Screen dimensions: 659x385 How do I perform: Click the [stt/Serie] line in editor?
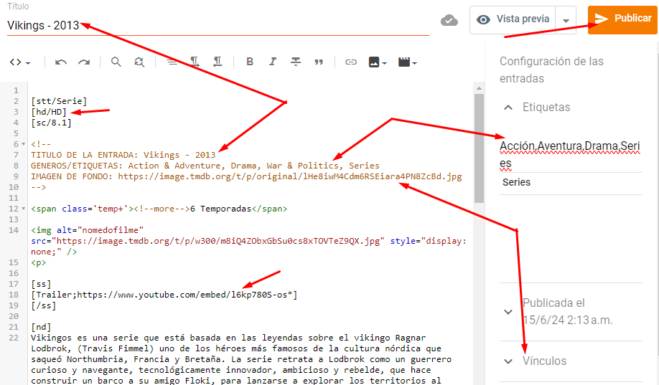click(x=59, y=101)
